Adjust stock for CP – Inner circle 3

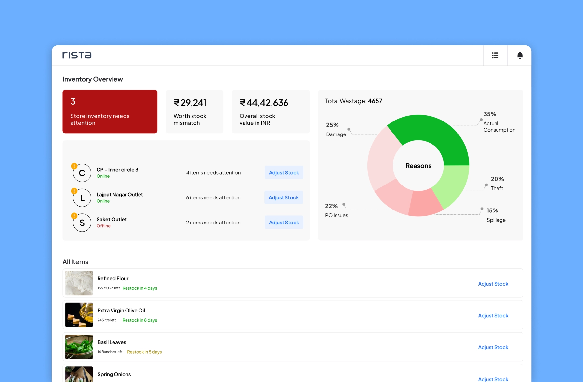[284, 173]
